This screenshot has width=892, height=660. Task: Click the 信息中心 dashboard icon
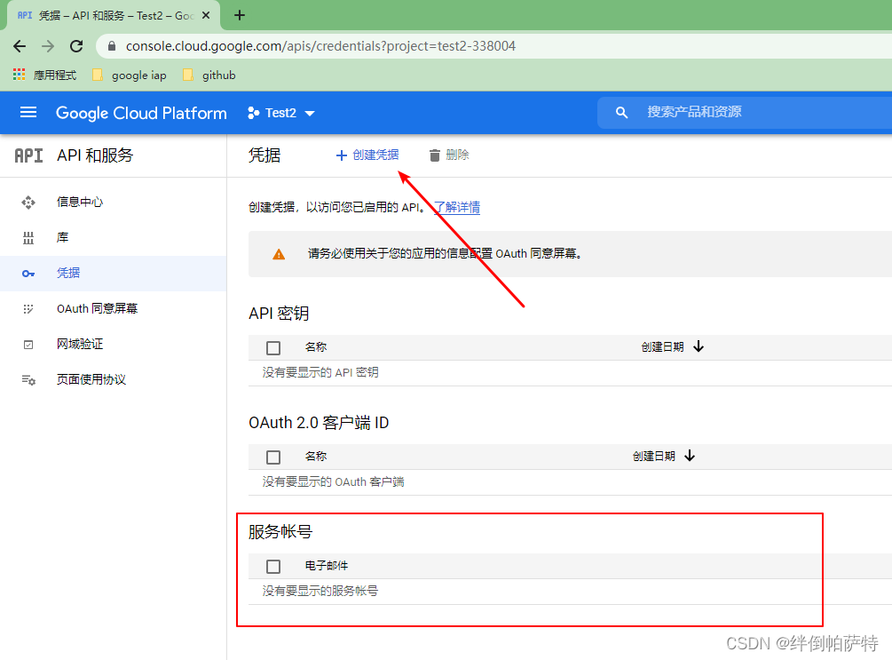pos(28,203)
